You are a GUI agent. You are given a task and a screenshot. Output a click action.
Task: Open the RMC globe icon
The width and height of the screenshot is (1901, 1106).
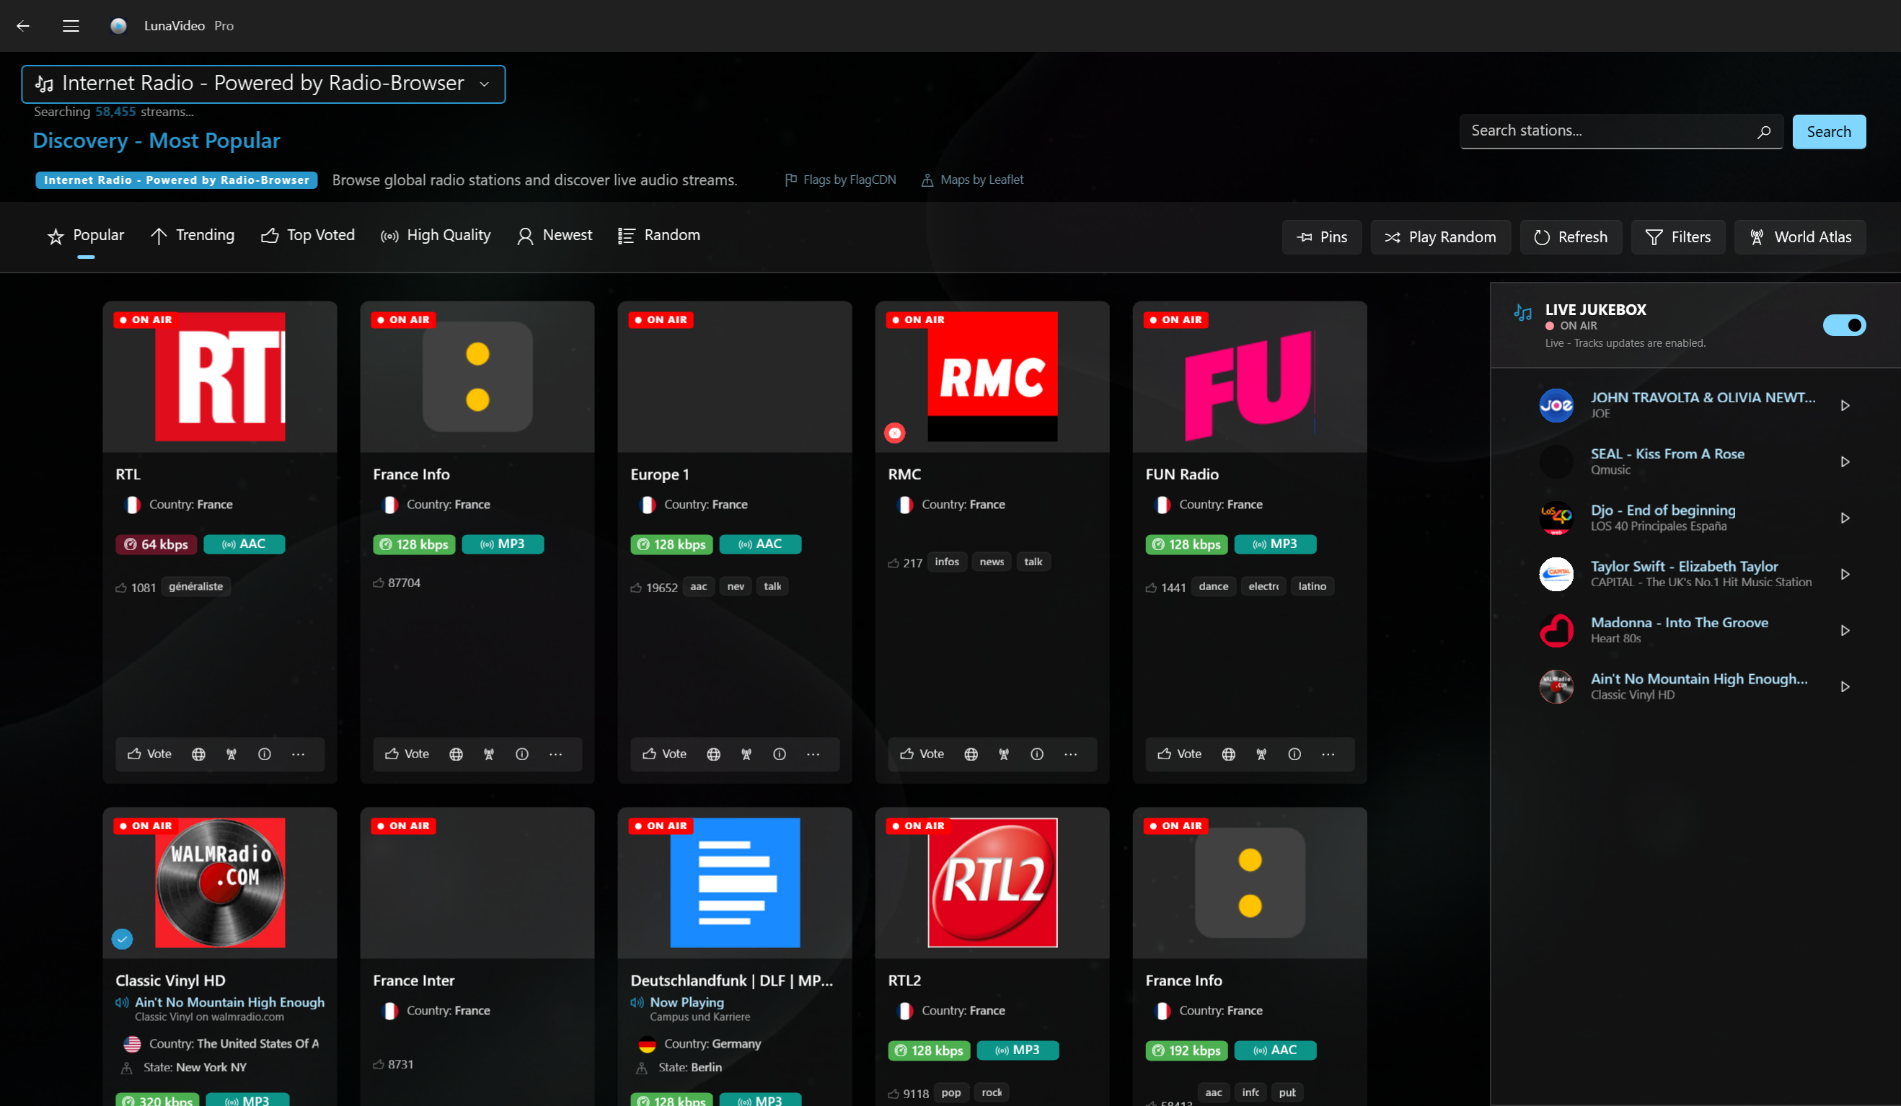[x=971, y=753]
